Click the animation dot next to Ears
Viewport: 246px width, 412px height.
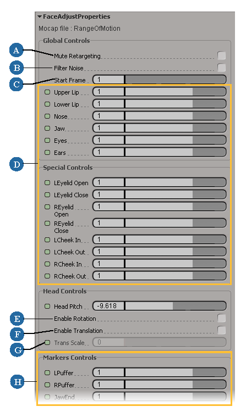click(47, 152)
